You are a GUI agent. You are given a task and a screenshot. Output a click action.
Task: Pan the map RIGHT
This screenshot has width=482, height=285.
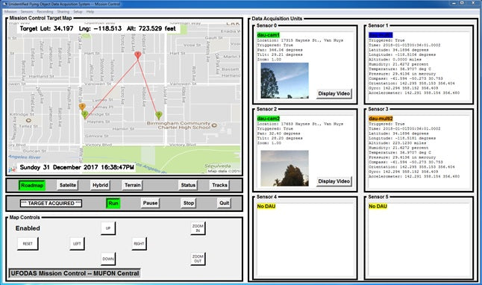coord(139,243)
